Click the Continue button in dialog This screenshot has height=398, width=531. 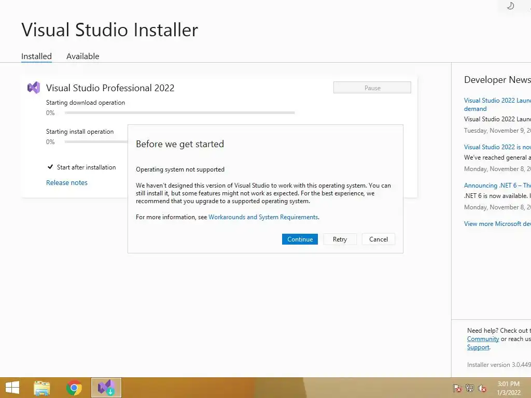click(x=300, y=239)
